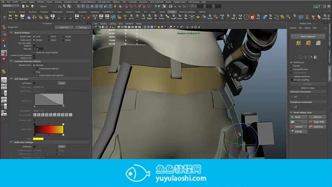Select the arrow Select tool in toolbox
Screen dimensions: 332x187
[4, 27]
